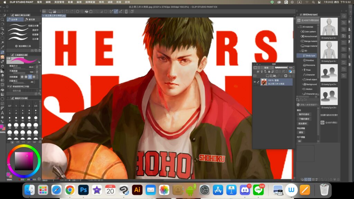Viewport: 354px width, 199px height.
Task: Collapse the All materials tree node
Action: [298, 27]
